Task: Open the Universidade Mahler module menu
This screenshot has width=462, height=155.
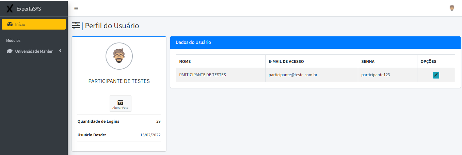Action: pyautogui.click(x=34, y=51)
